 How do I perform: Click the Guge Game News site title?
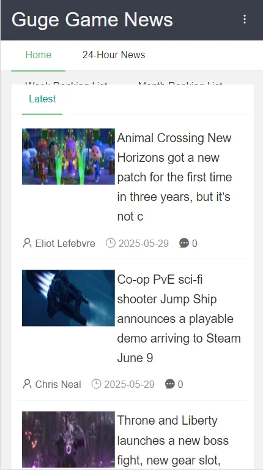[92, 20]
